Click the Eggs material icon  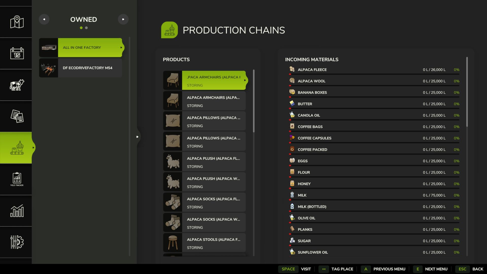292,161
